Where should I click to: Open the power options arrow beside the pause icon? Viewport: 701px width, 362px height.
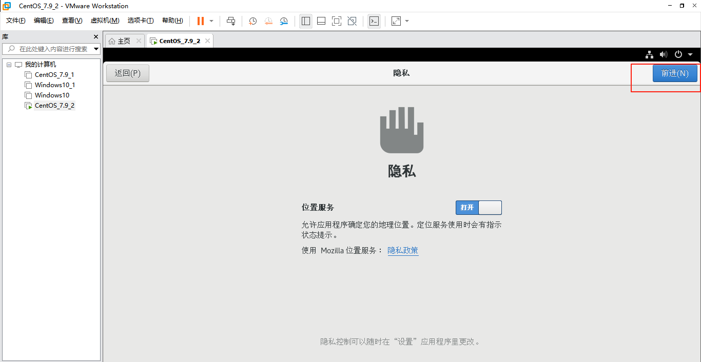[211, 21]
